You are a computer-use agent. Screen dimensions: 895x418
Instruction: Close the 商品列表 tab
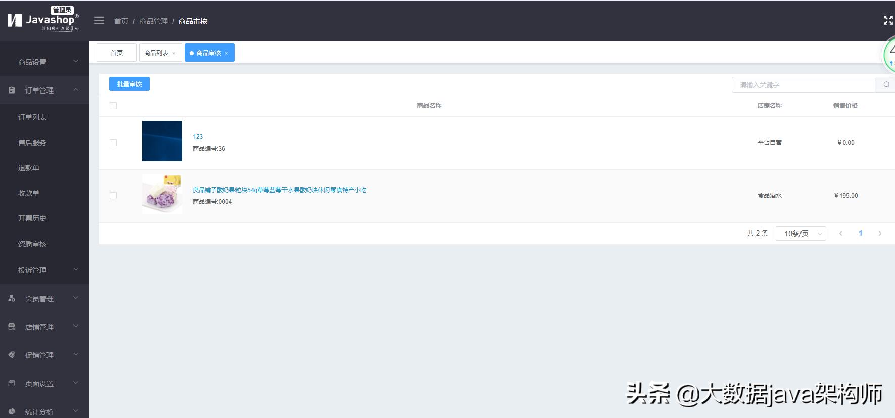(x=174, y=53)
